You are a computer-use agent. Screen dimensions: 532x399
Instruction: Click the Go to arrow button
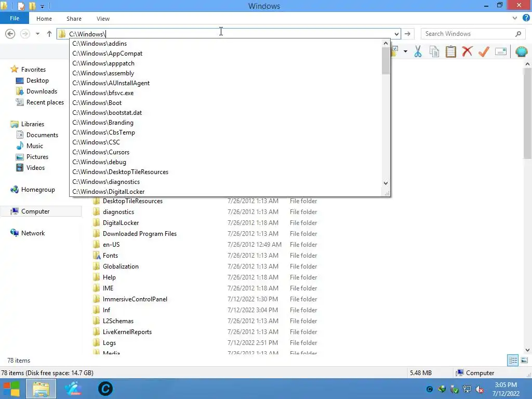pyautogui.click(x=407, y=34)
